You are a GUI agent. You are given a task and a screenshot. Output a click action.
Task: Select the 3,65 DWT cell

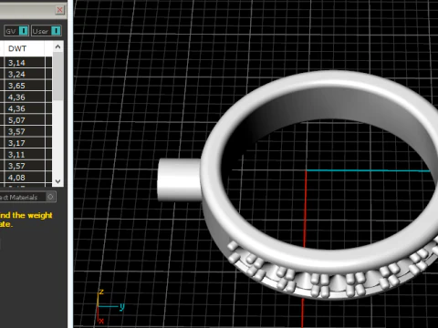point(24,86)
